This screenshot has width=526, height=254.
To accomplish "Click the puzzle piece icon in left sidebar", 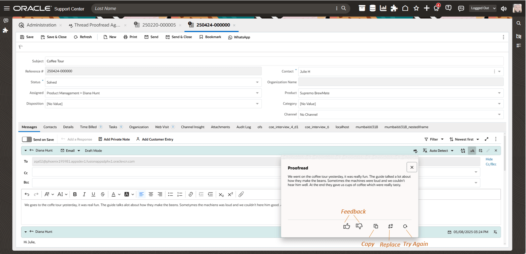I will pyautogui.click(x=5, y=30).
